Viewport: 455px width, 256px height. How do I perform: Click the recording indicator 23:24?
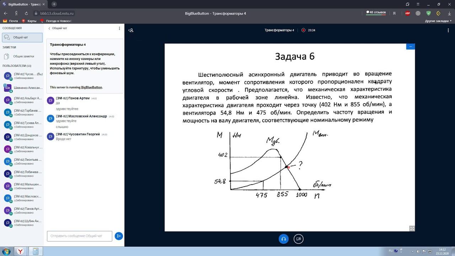pos(308,30)
